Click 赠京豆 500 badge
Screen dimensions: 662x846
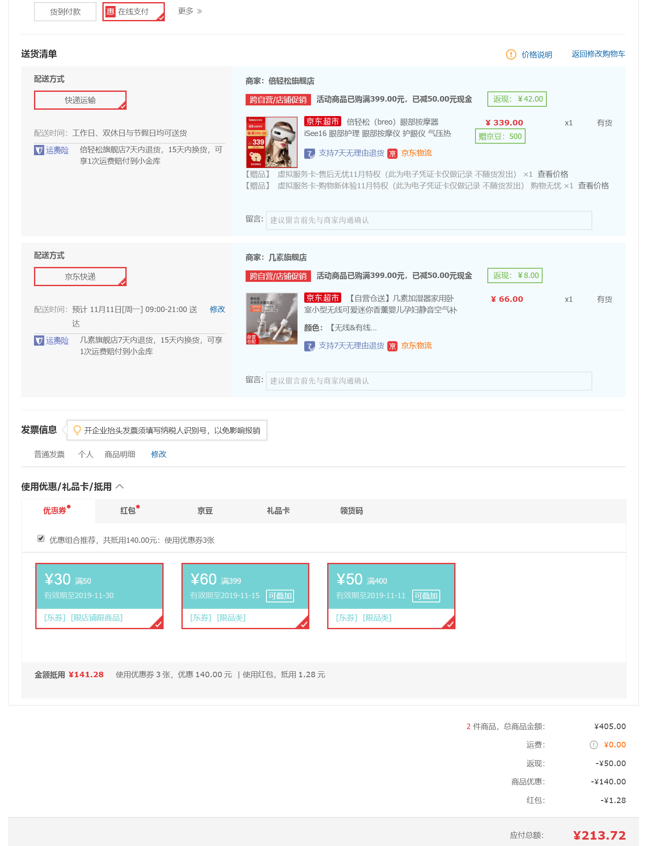click(500, 136)
